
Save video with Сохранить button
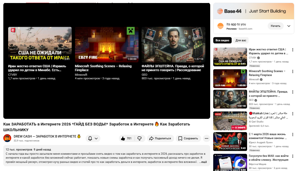click(x=188, y=138)
